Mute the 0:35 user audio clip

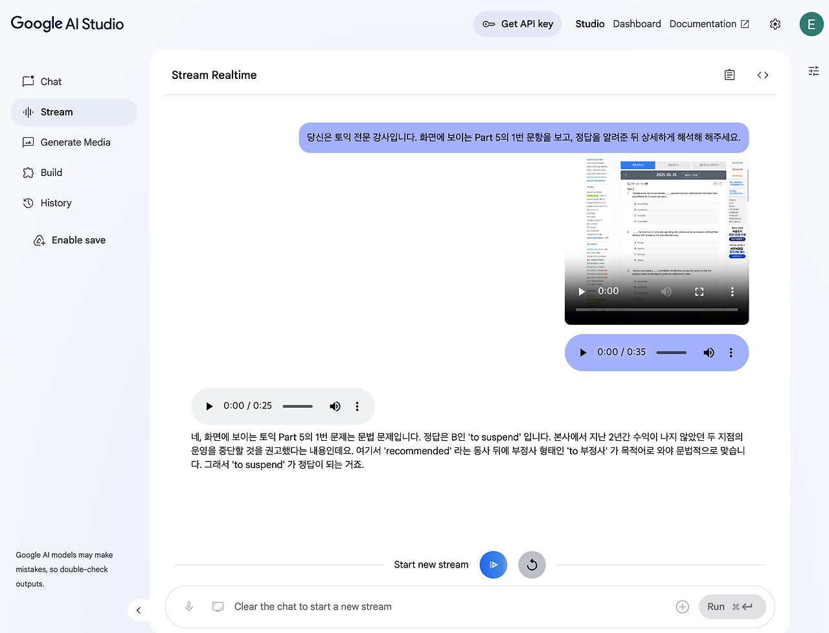[709, 353]
